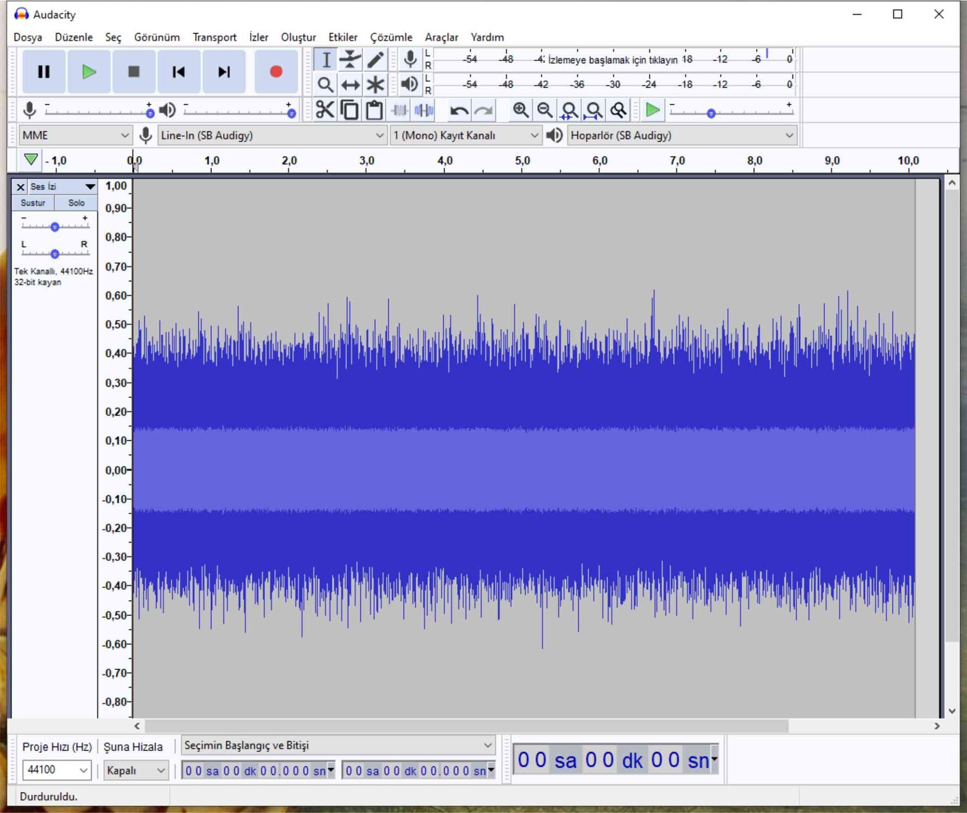Select the Multi-tool asterisk icon
Image resolution: width=967 pixels, height=813 pixels.
point(375,84)
